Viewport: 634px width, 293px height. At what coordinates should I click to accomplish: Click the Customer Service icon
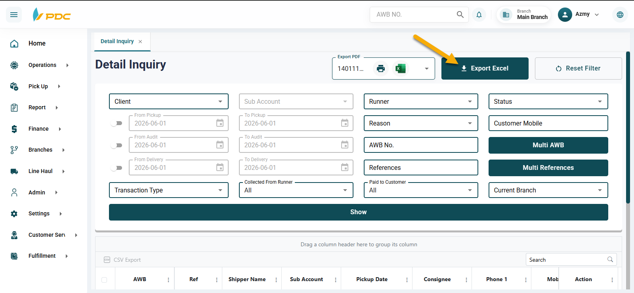(x=14, y=235)
